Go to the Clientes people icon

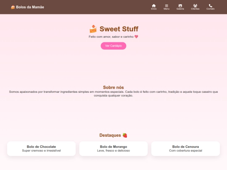195,6
